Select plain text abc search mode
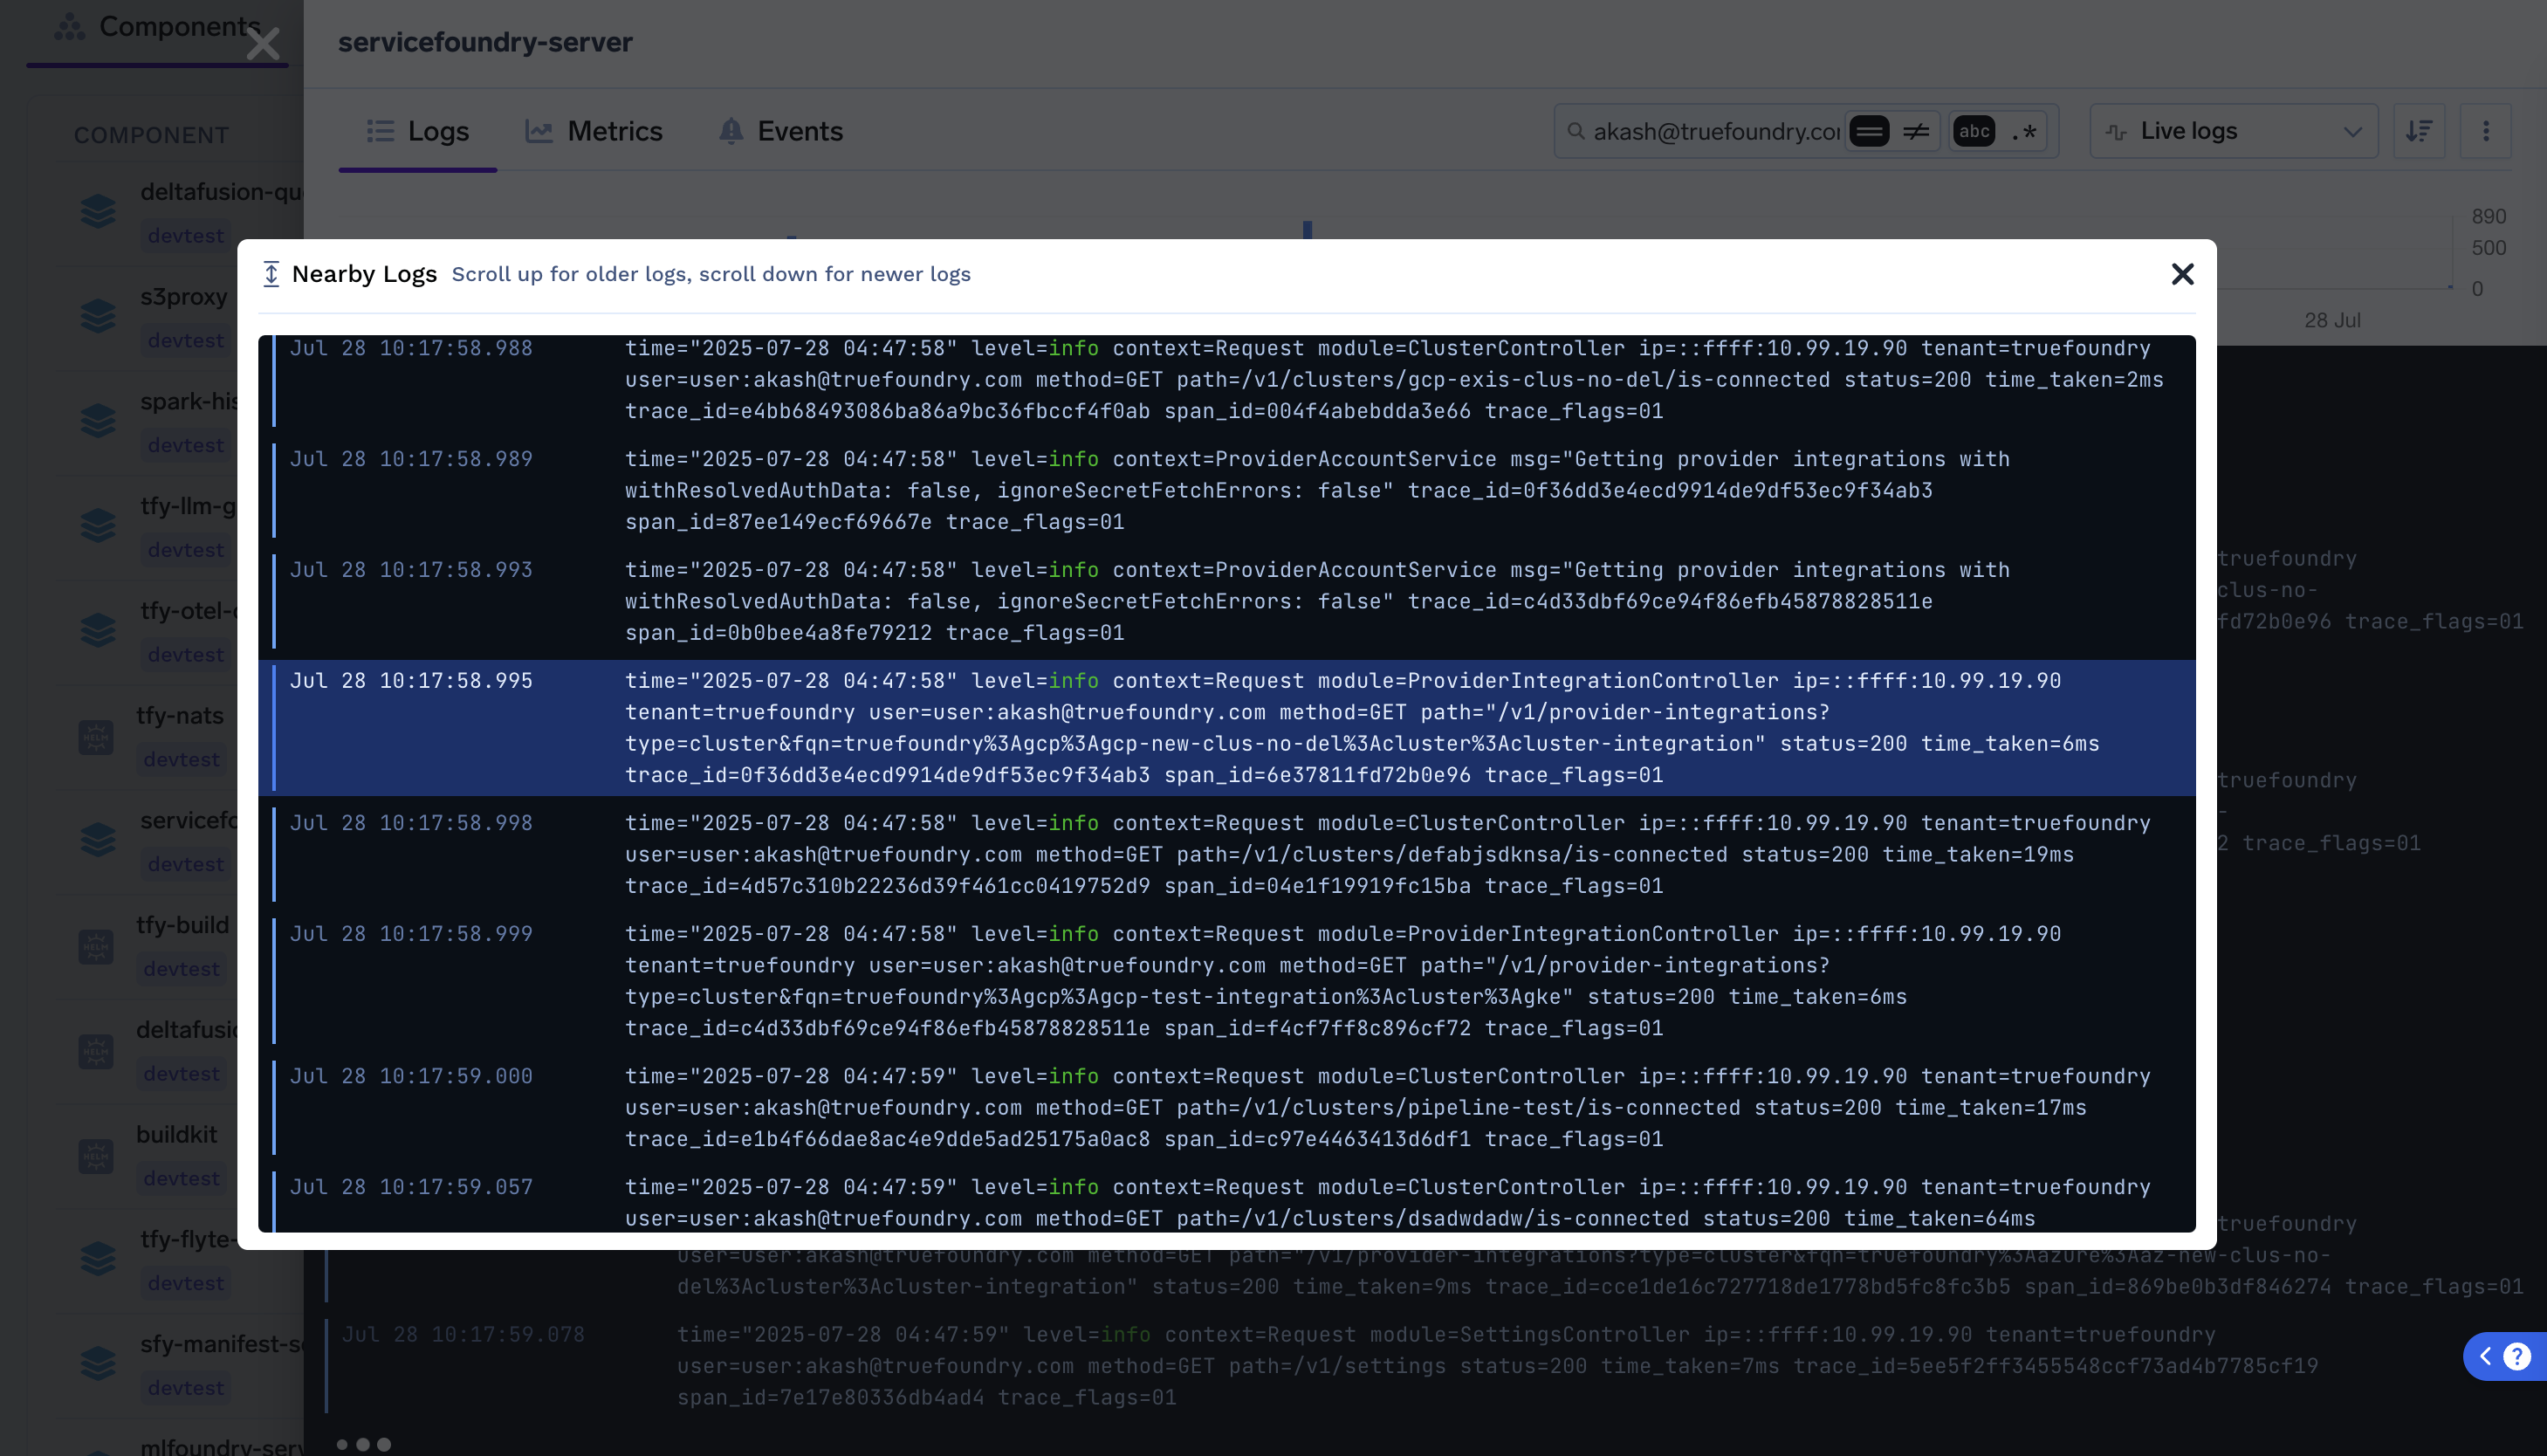Viewport: 2547px width, 1456px height. pyautogui.click(x=1974, y=131)
